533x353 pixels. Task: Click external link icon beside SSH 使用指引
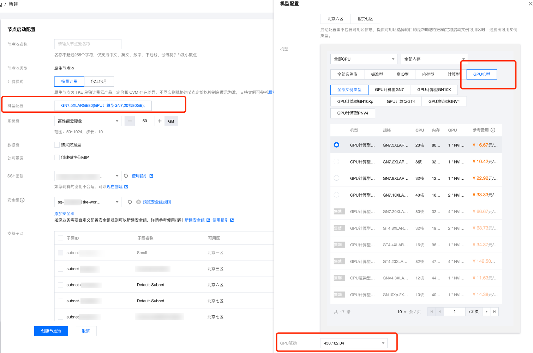(x=151, y=176)
